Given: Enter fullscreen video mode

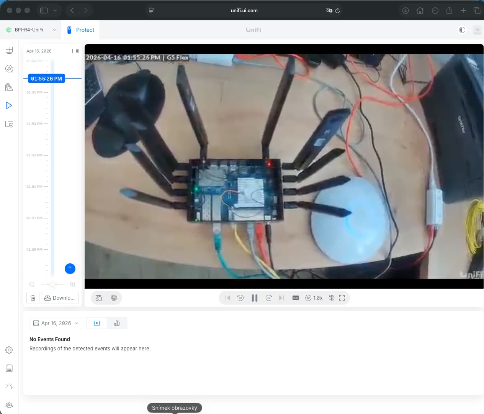Looking at the screenshot, I should (x=342, y=298).
